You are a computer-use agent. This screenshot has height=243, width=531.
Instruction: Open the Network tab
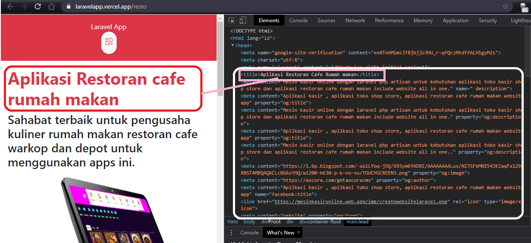click(x=355, y=20)
